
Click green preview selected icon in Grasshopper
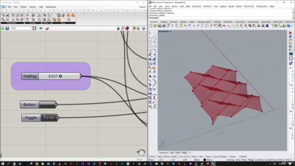[134, 28]
